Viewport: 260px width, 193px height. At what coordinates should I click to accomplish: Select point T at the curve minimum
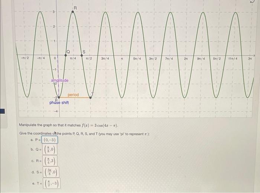pyautogui.click(x=90, y=97)
